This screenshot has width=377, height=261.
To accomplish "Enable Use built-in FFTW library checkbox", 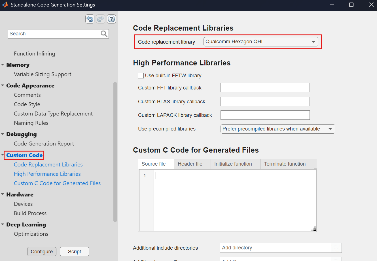I will coord(141,76).
